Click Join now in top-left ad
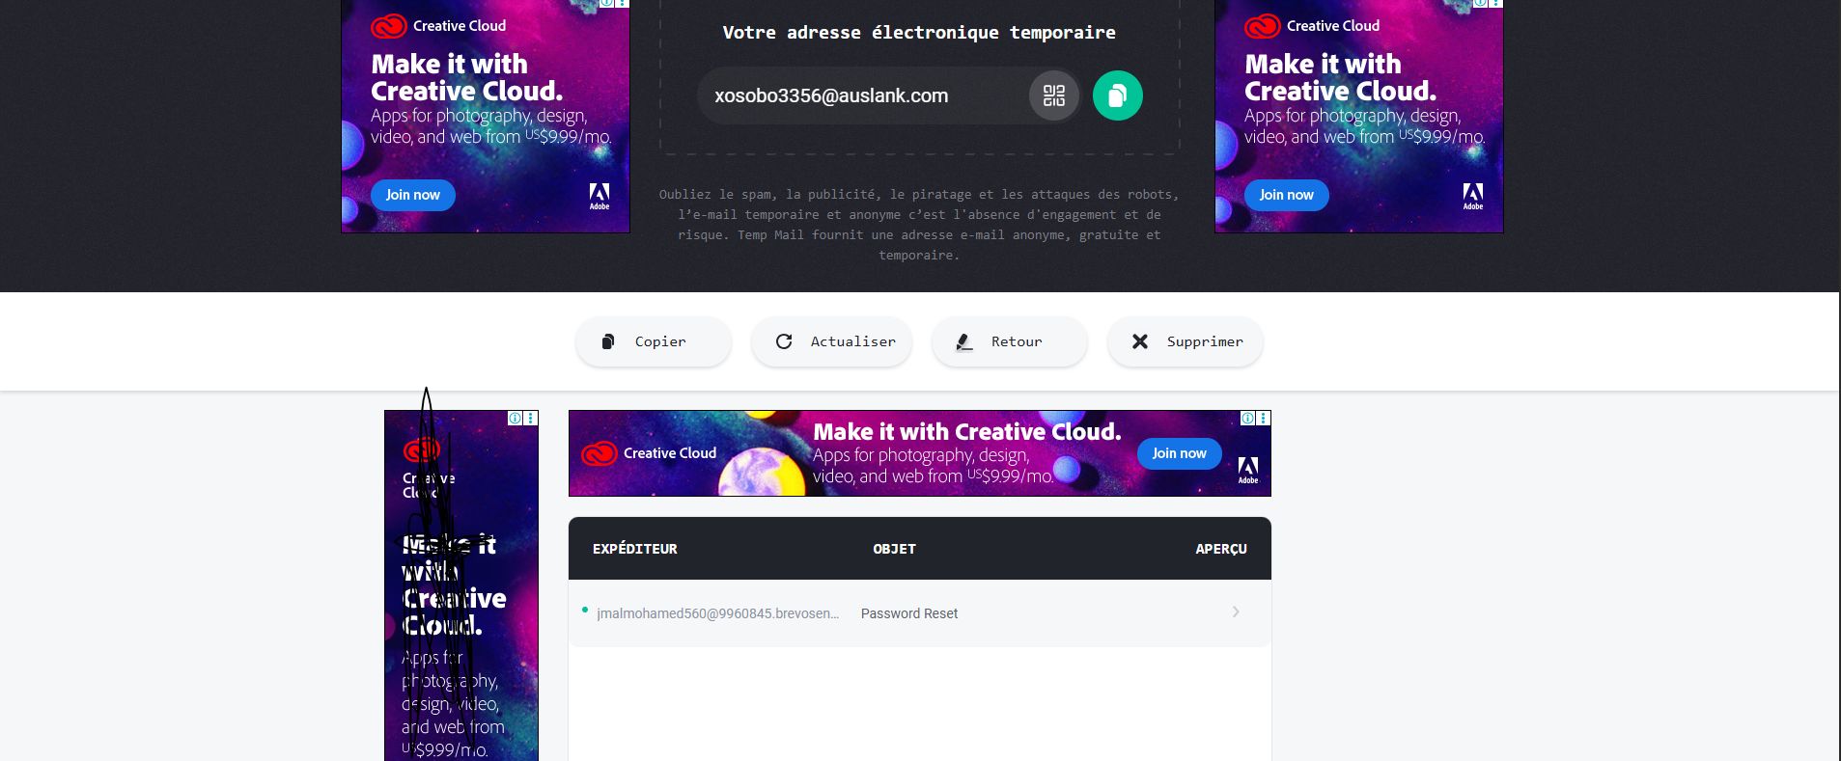Viewport: 1841px width, 761px height. tap(413, 195)
